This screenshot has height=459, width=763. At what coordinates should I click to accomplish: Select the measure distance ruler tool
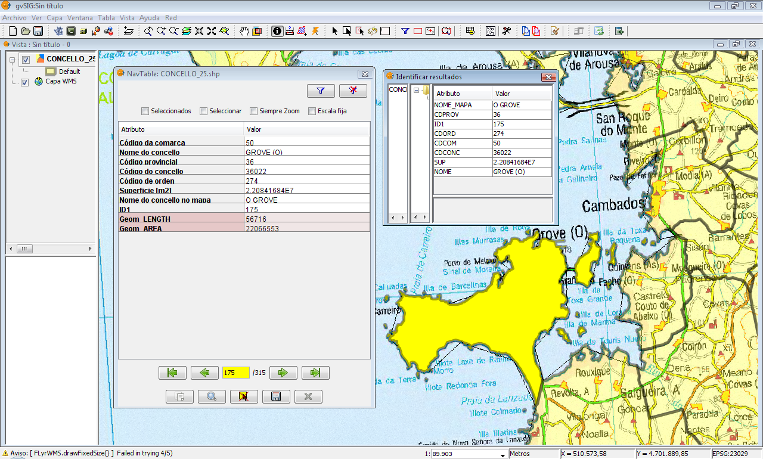tap(290, 31)
